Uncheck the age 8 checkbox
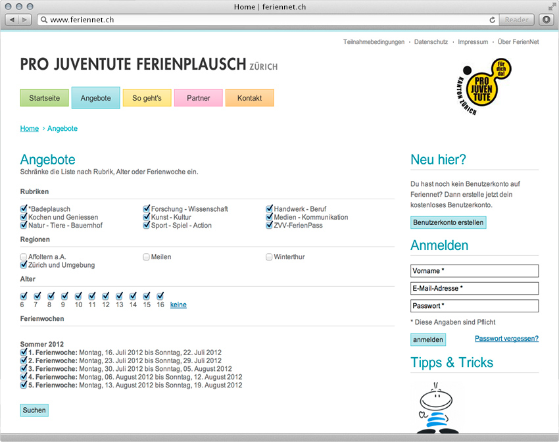The width and height of the screenshot is (559, 442). [51, 296]
